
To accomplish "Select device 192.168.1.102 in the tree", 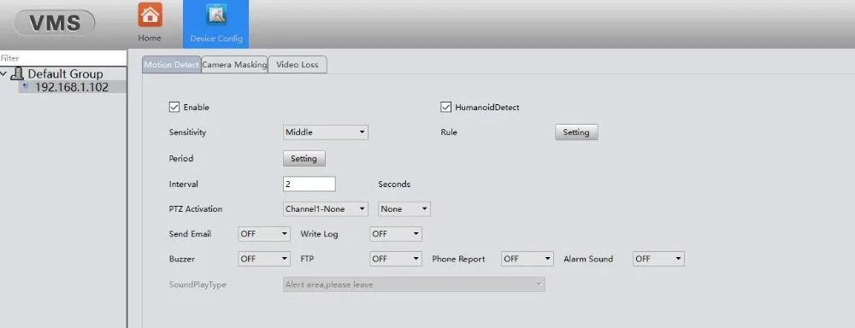I will [72, 86].
